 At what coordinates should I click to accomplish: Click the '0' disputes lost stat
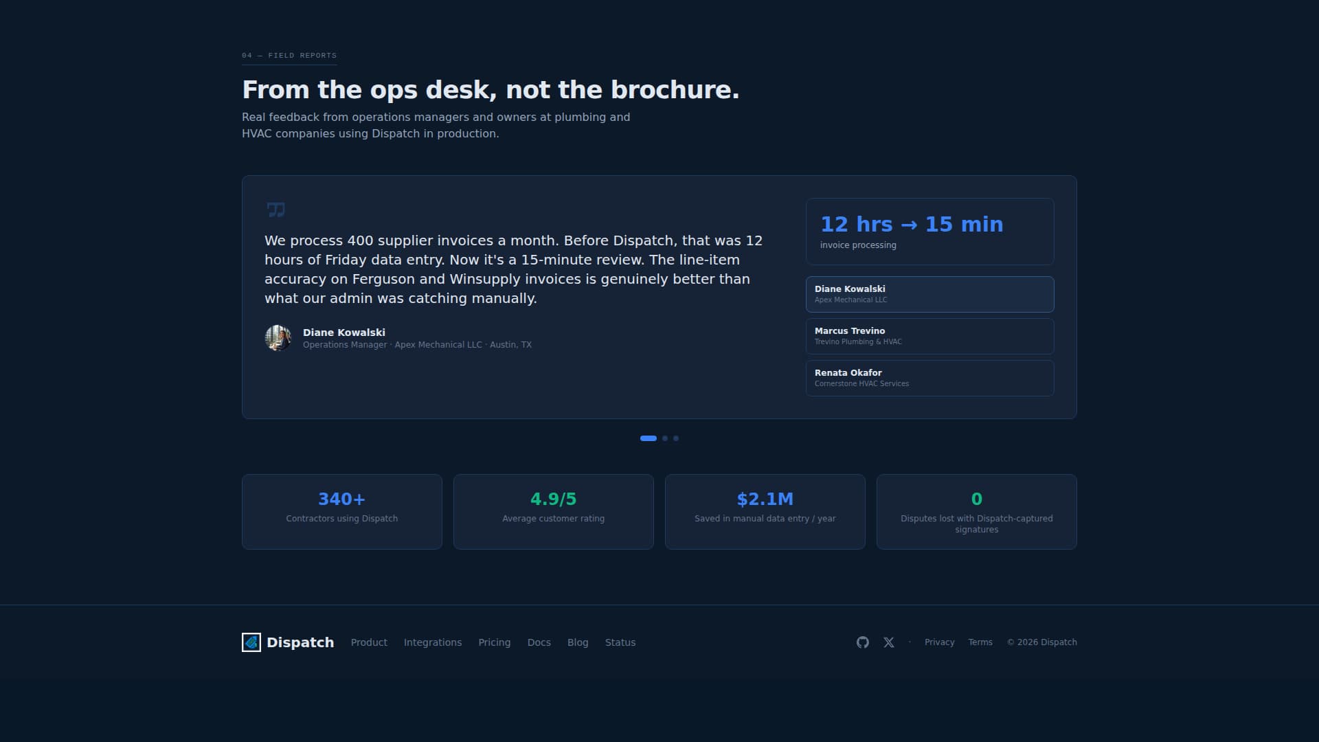pos(977,499)
